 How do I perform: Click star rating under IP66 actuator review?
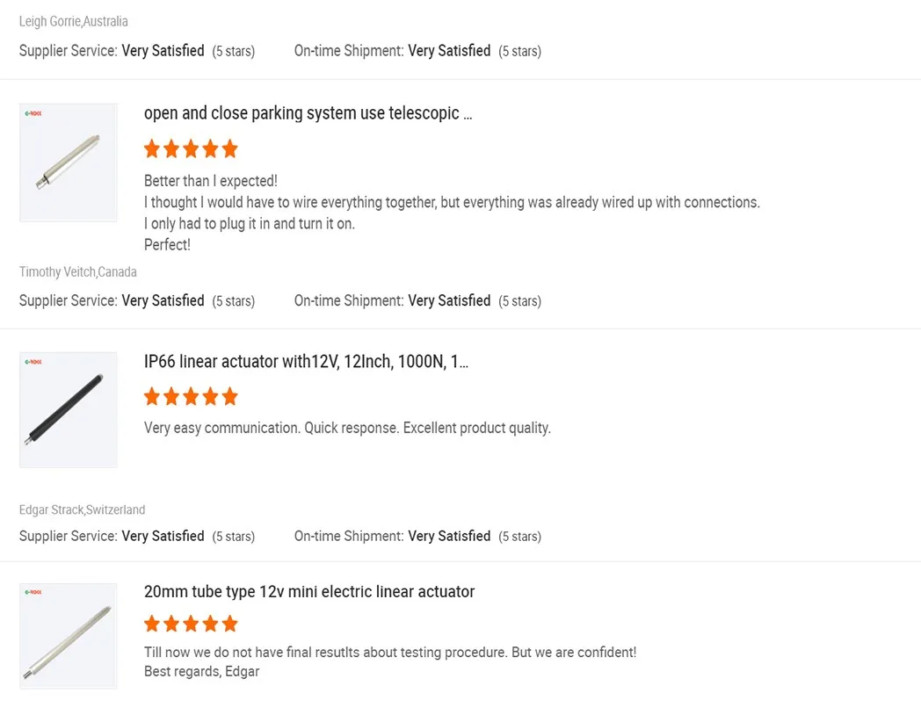click(x=191, y=397)
